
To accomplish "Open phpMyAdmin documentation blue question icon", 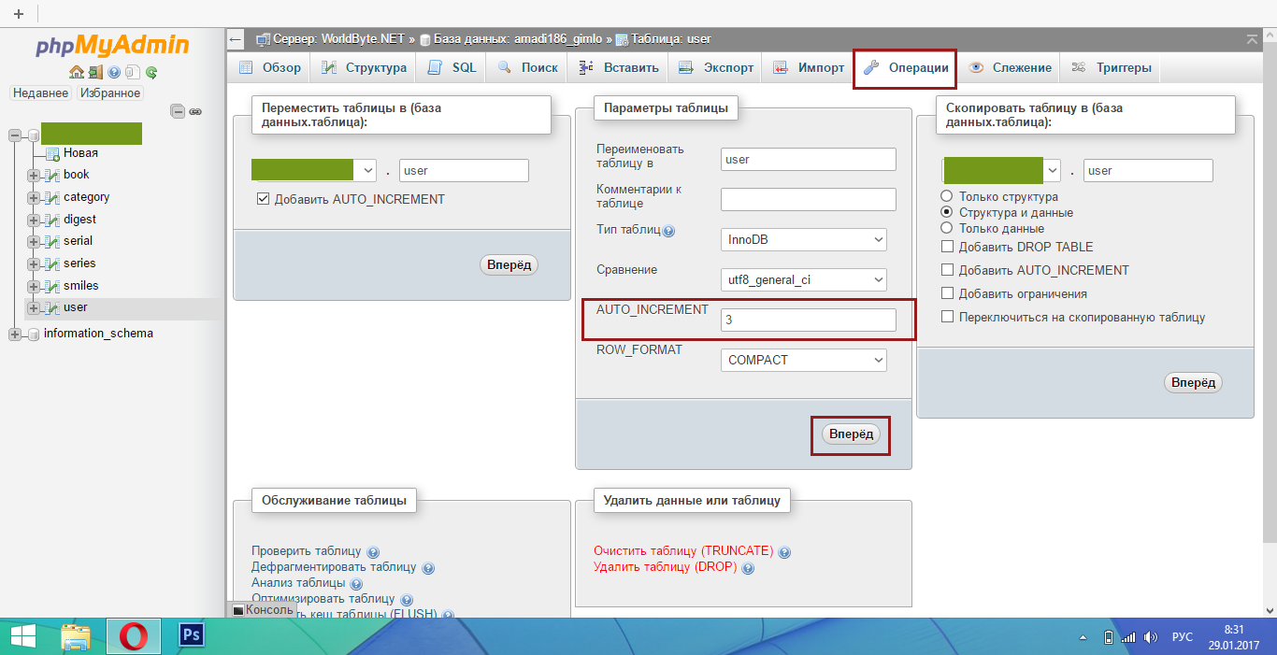I will (114, 72).
